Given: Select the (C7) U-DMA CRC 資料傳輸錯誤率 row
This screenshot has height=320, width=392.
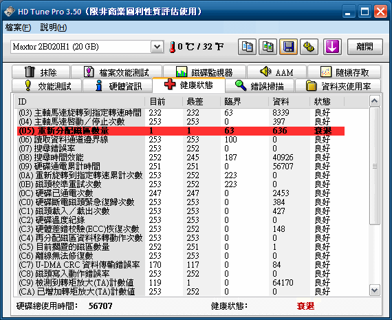Looking at the screenshot, I should [181, 265].
